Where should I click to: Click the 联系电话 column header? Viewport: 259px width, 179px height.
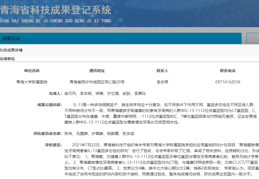pos(228,71)
